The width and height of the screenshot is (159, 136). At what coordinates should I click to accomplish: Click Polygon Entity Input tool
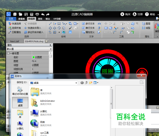[x=34, y=32]
